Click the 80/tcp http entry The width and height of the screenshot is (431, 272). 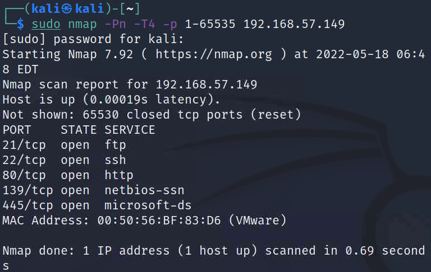68,175
